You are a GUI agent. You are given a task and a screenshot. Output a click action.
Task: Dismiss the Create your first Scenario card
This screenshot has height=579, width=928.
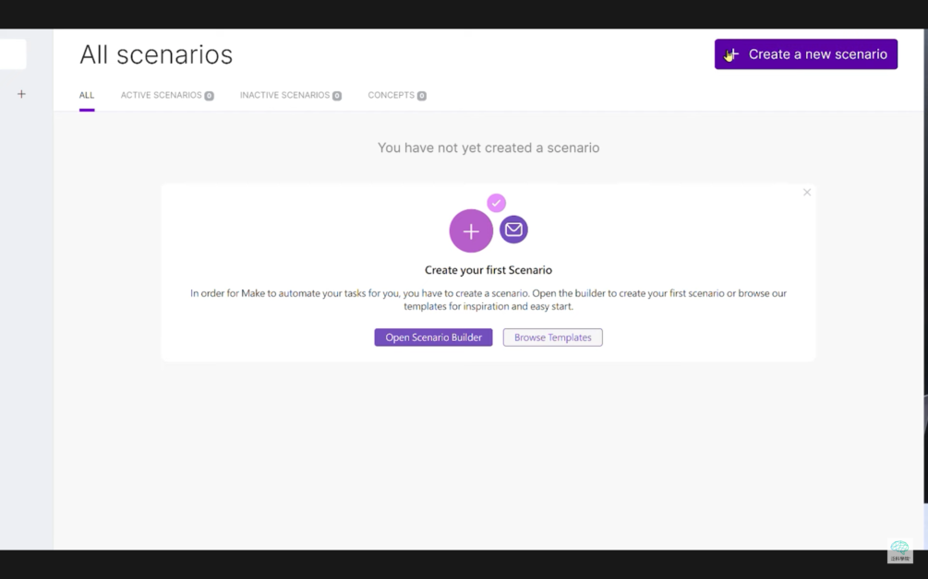(x=807, y=193)
